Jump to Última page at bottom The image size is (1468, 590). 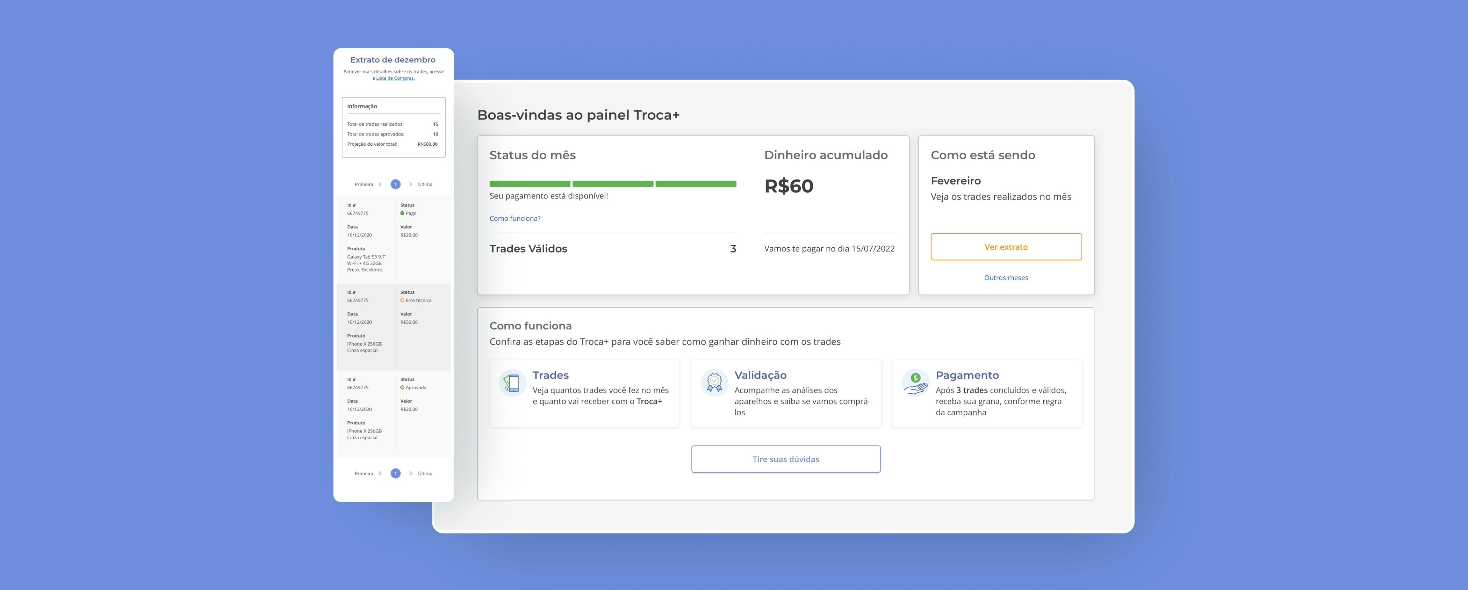[425, 474]
